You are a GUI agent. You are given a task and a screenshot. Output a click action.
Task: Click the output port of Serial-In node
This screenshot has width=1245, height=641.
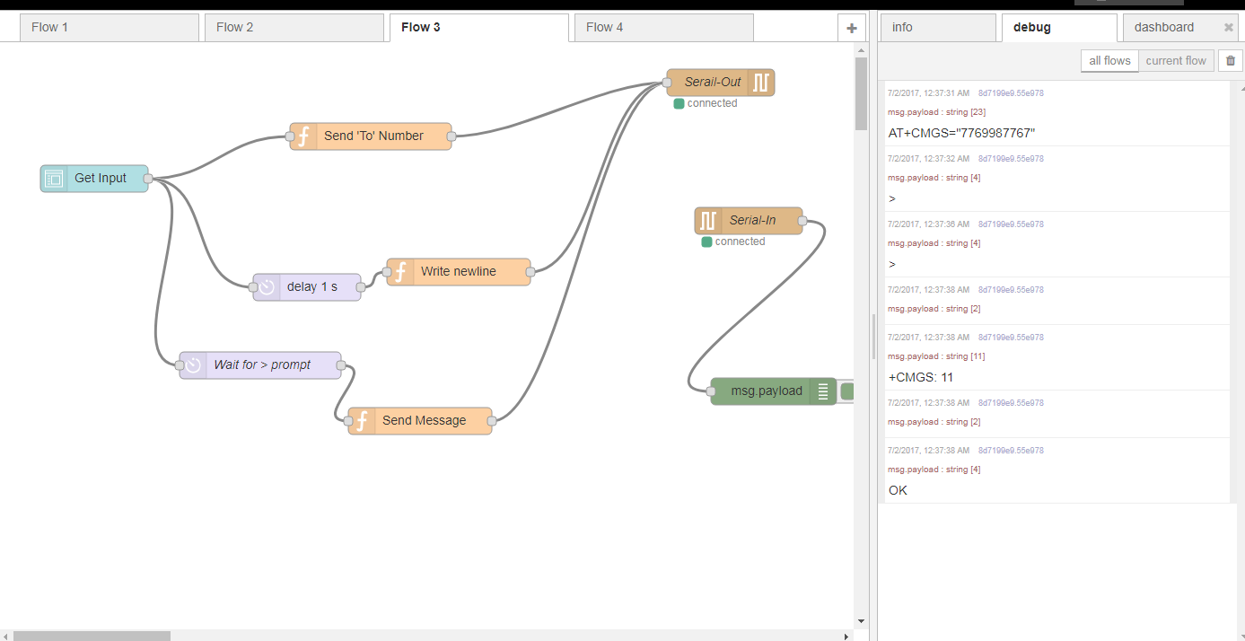(x=802, y=221)
